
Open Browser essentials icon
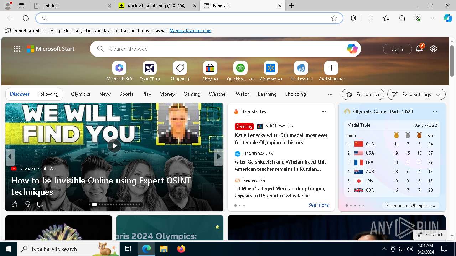click(418, 18)
